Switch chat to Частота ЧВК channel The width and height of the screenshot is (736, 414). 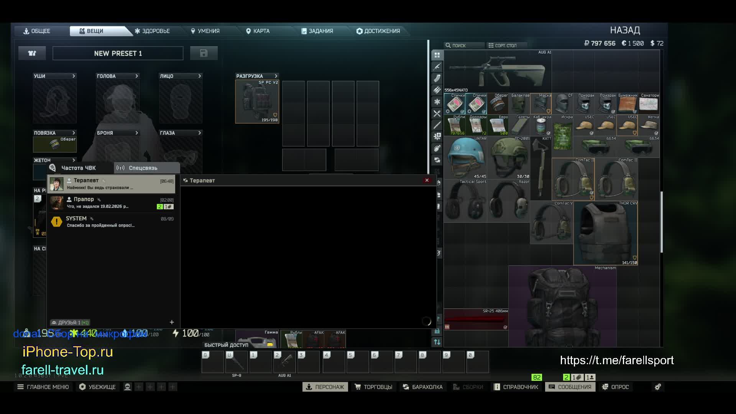click(79, 168)
